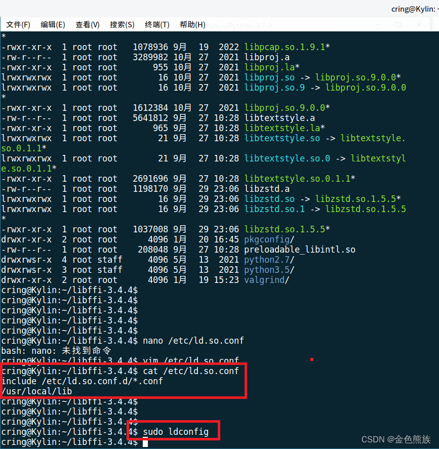Open the 编辑(E) menu
This screenshot has height=449, width=439.
click(53, 25)
